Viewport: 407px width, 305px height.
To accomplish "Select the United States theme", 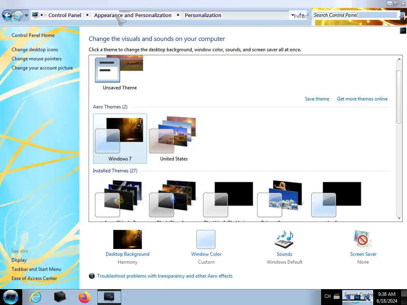I will tap(174, 139).
